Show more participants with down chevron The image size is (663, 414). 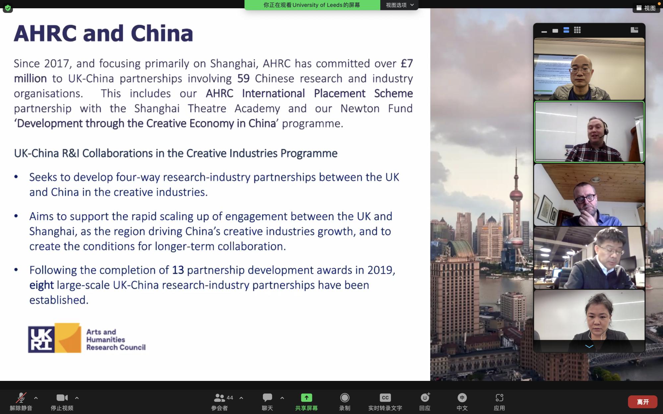589,346
